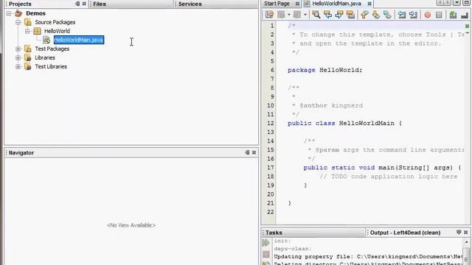Collapse the HelloWorld package node
This screenshot has width=472, height=265.
click(27, 31)
